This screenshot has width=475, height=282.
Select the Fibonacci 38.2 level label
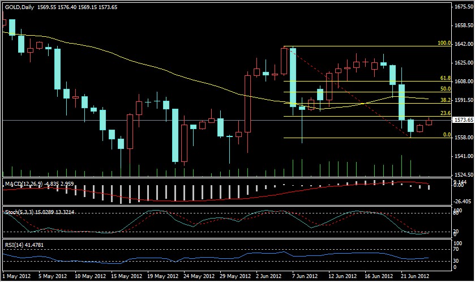pyautogui.click(x=445, y=100)
